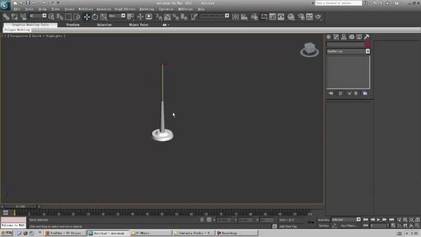Viewport: 421px width, 237px height.
Task: Click the Select and Manipulate icon
Action: coord(140,17)
